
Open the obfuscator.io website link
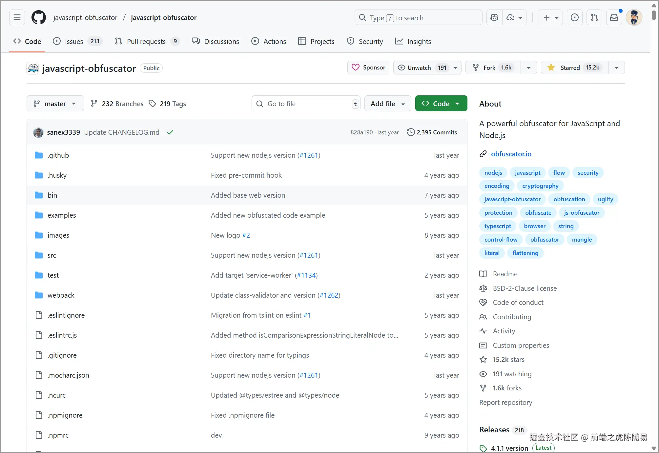pos(511,154)
